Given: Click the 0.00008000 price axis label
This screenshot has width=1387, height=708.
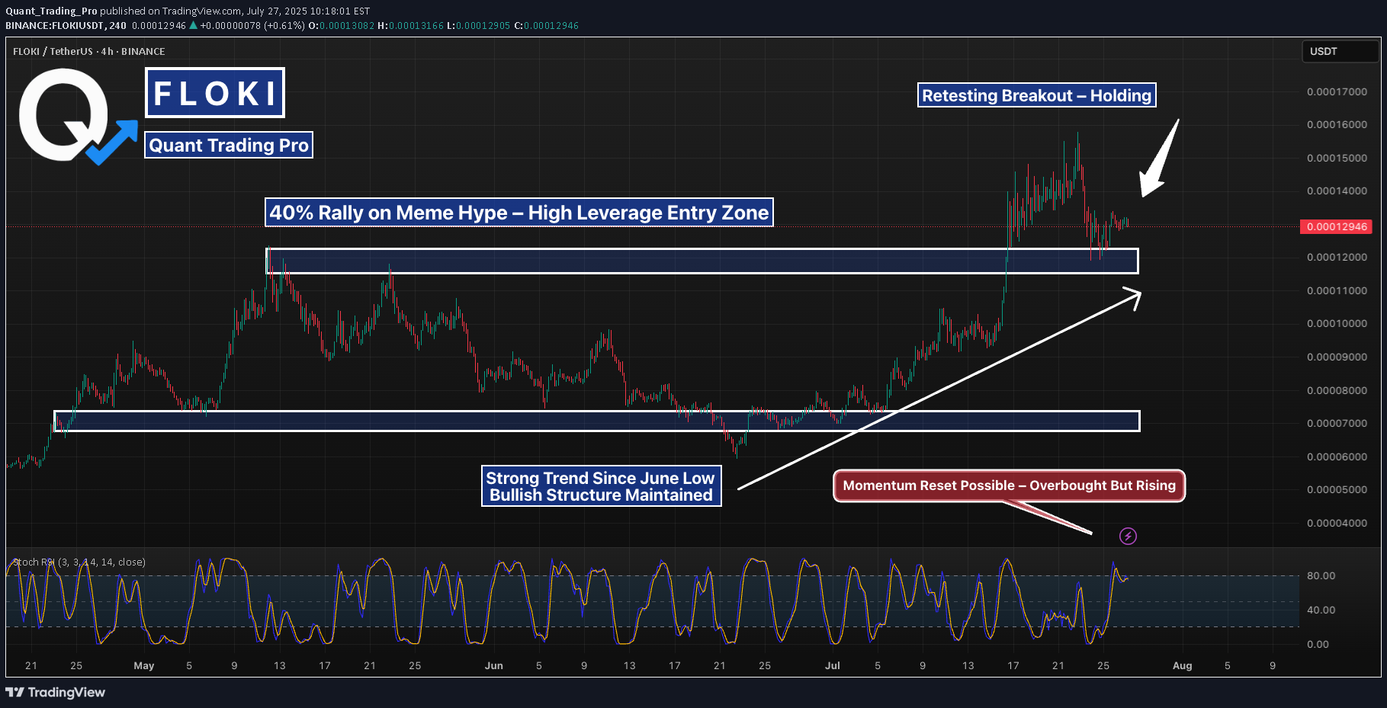Looking at the screenshot, I should click(x=1337, y=390).
